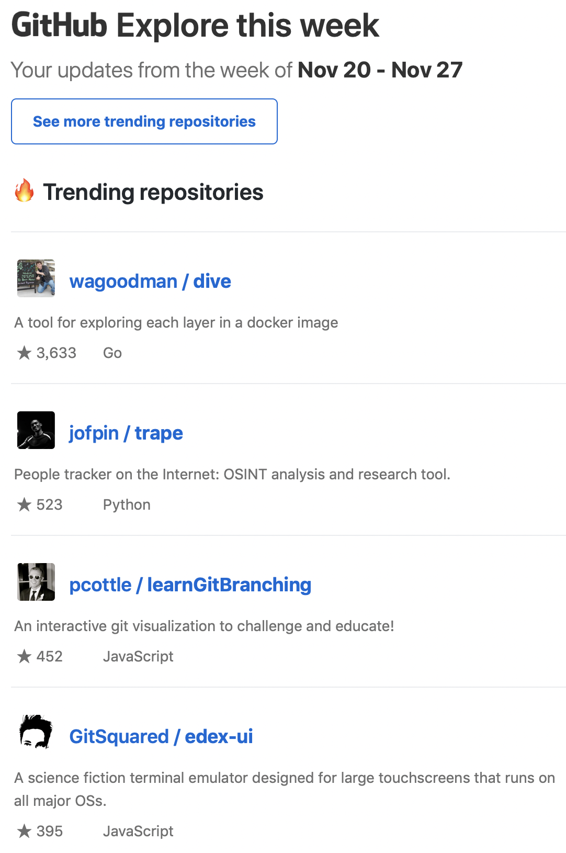
Task: Click the 3,633 star count
Action: 56,353
